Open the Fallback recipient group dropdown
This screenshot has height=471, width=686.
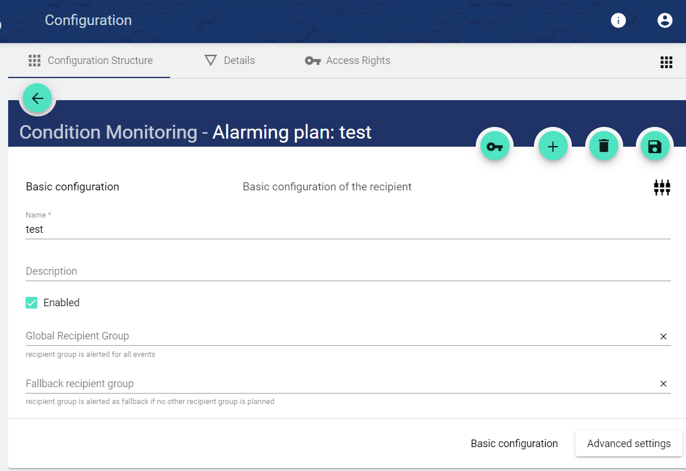click(x=338, y=384)
